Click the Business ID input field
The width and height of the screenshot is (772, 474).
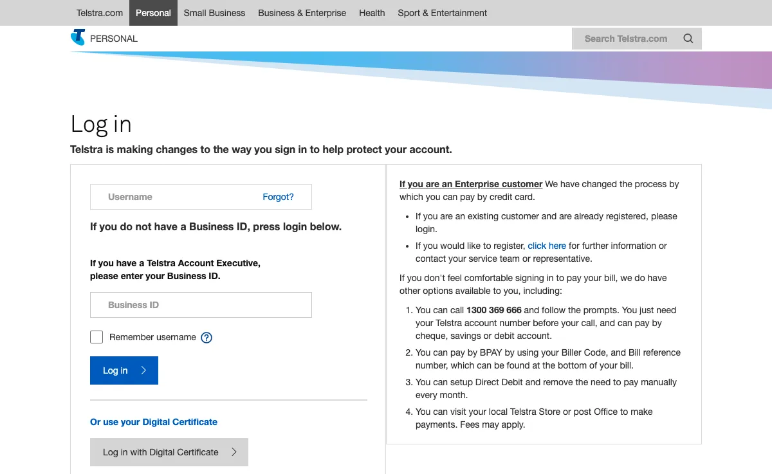tap(201, 304)
